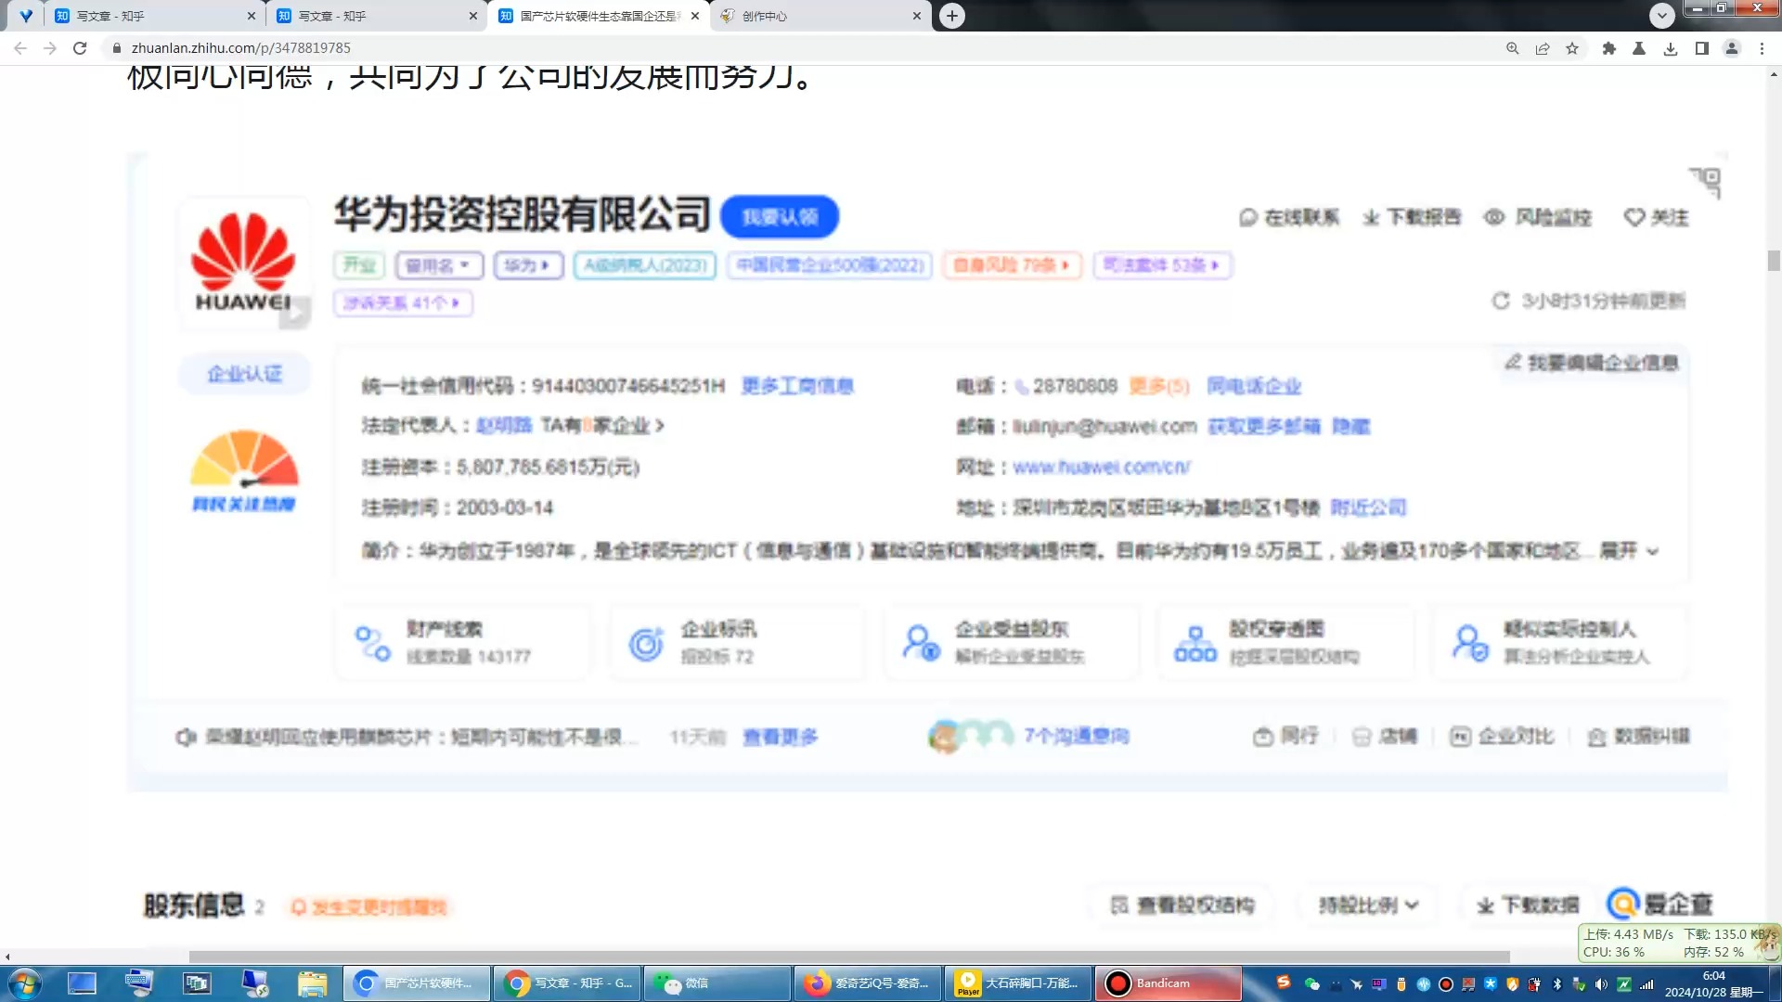Image resolution: width=1782 pixels, height=1002 pixels.
Task: Open 更多工商信息 link
Action: pyautogui.click(x=797, y=386)
